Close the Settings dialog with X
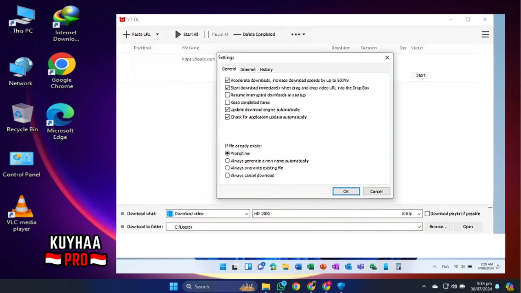521x293 pixels. pos(387,58)
